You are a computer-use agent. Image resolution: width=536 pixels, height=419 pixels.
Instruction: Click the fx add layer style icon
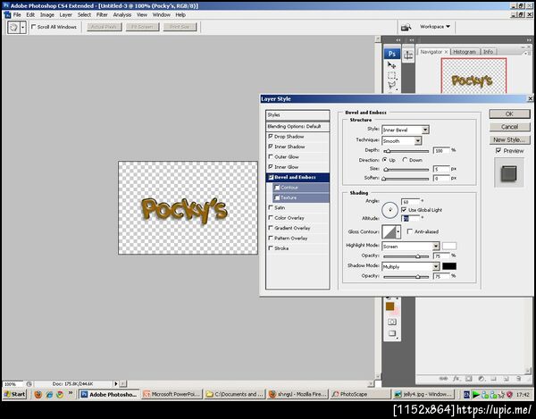coord(456,379)
